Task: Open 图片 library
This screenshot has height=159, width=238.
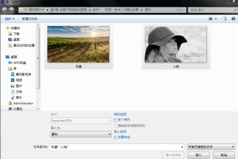Action: [16, 86]
